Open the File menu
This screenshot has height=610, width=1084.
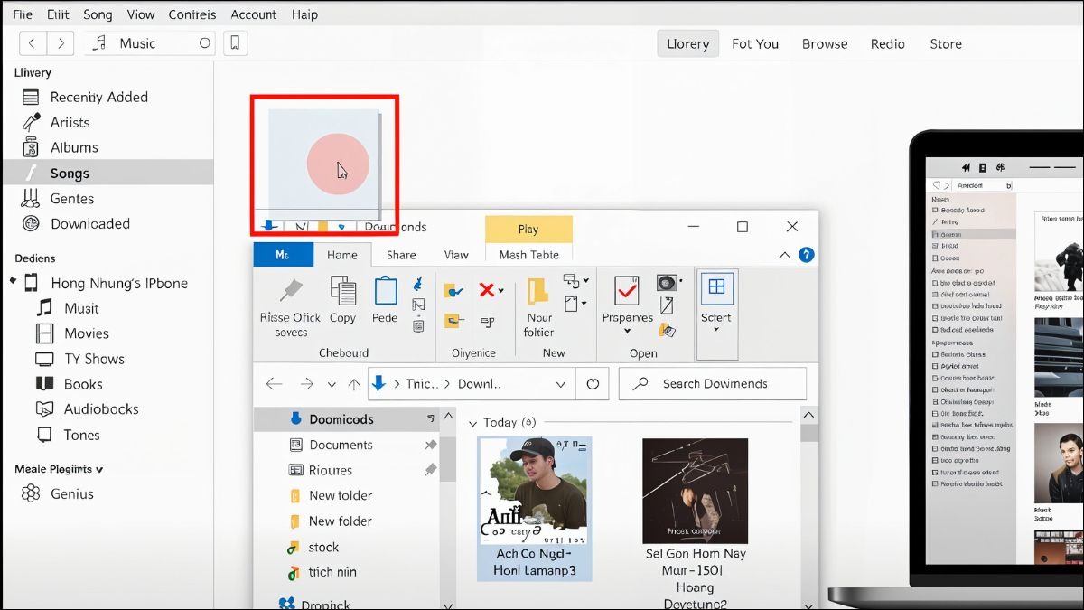[x=23, y=14]
